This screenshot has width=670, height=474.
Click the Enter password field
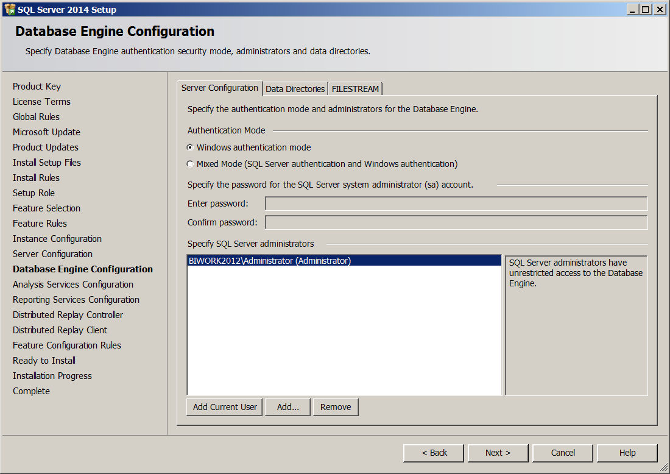tap(456, 203)
